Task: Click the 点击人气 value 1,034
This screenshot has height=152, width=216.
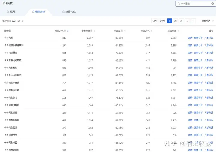Action: tap(147, 45)
